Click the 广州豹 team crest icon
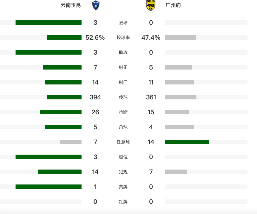This screenshot has width=257, height=214. (150, 5)
